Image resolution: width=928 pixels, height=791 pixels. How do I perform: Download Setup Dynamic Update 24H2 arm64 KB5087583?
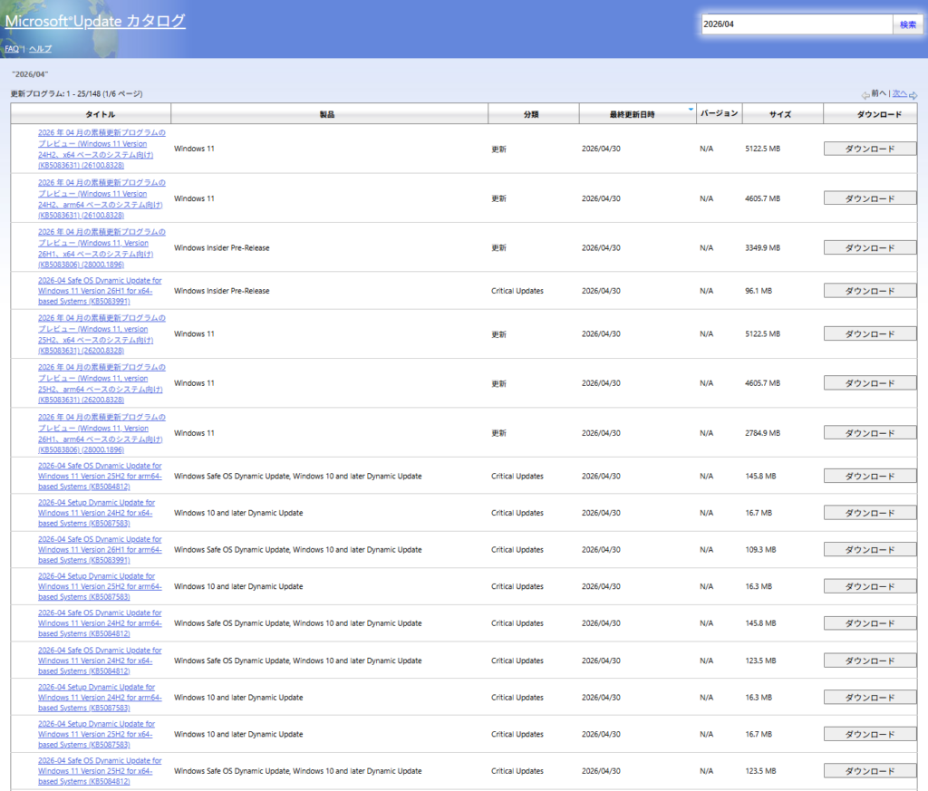(869, 698)
